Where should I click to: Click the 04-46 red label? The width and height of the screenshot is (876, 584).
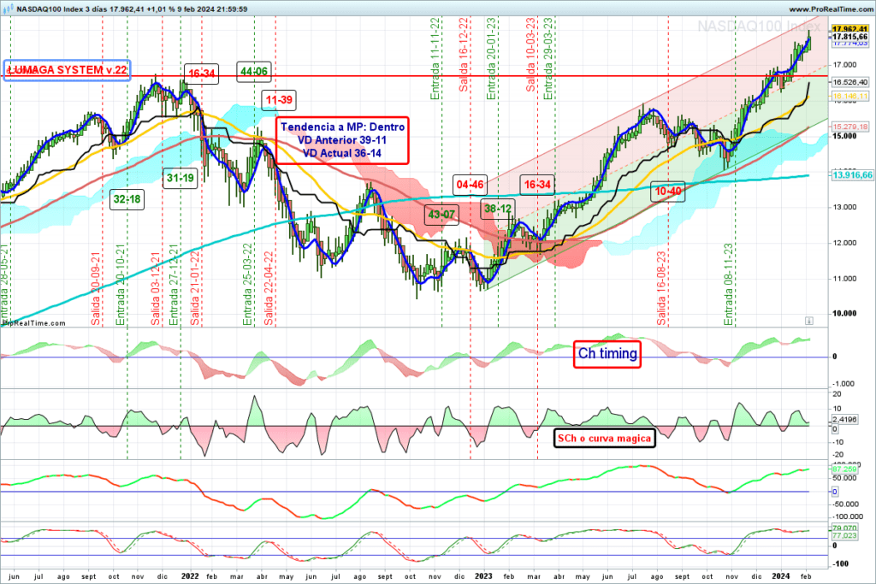470,185
